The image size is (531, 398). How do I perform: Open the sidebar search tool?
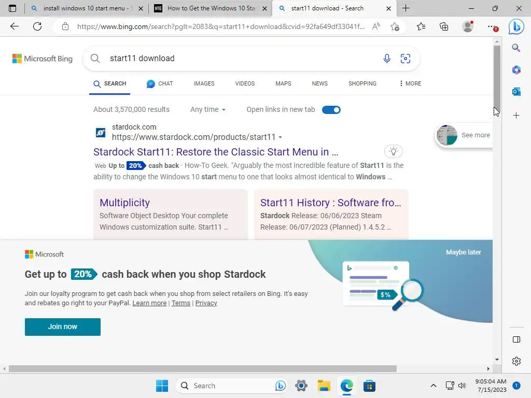click(516, 48)
